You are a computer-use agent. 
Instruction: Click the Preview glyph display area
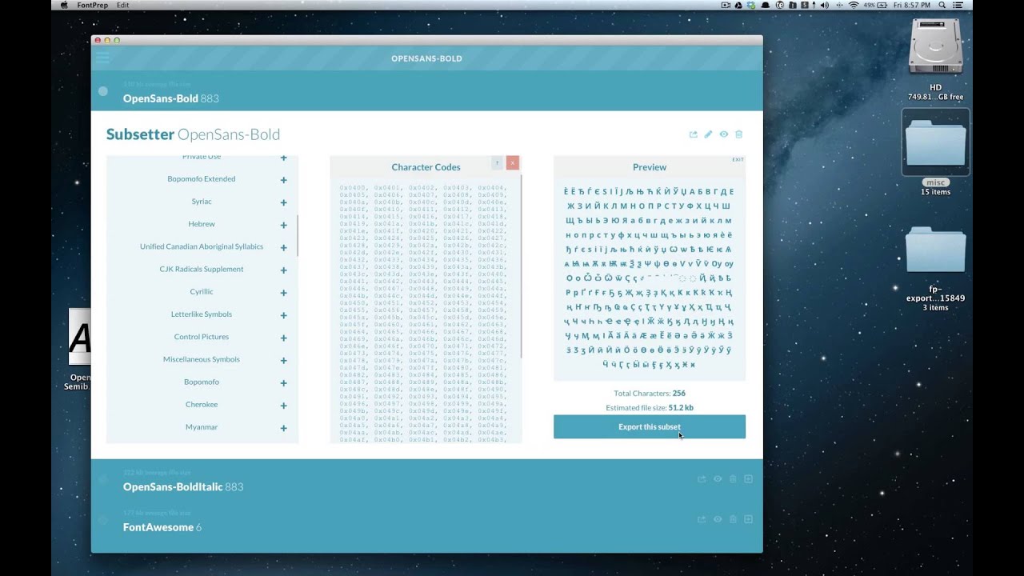click(x=650, y=278)
